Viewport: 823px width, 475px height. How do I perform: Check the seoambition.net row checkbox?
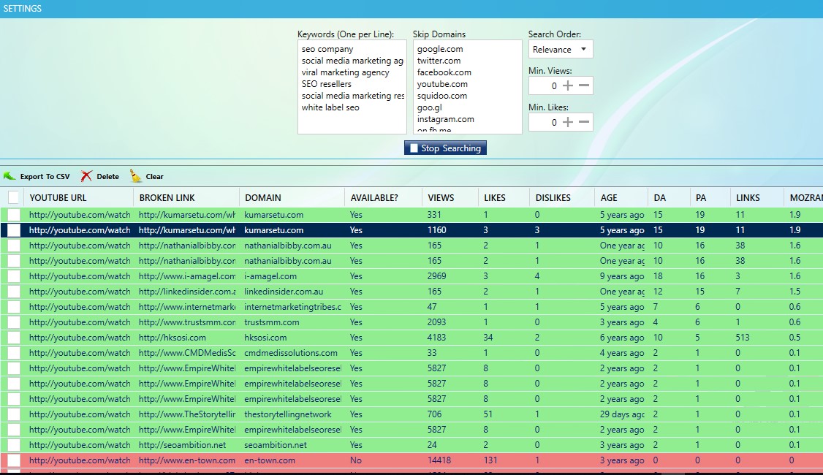(14, 445)
